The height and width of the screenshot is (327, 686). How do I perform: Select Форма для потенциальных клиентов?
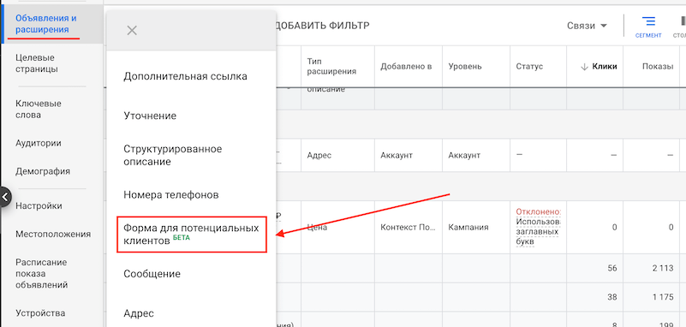(x=191, y=234)
